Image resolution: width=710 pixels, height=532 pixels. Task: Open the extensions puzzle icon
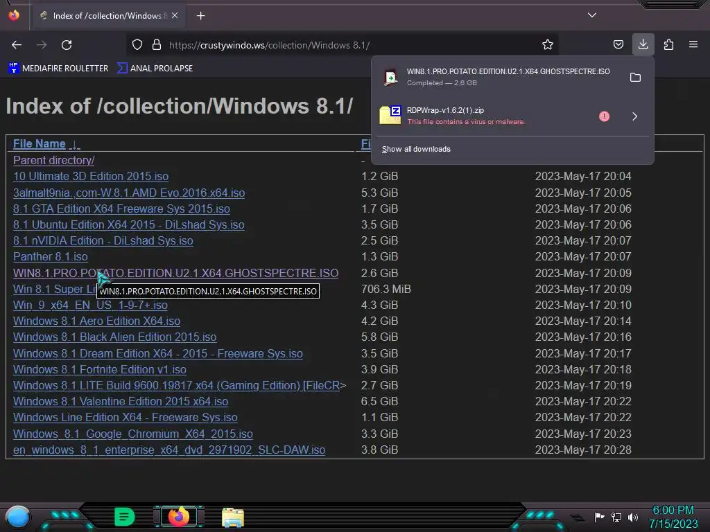pos(668,45)
